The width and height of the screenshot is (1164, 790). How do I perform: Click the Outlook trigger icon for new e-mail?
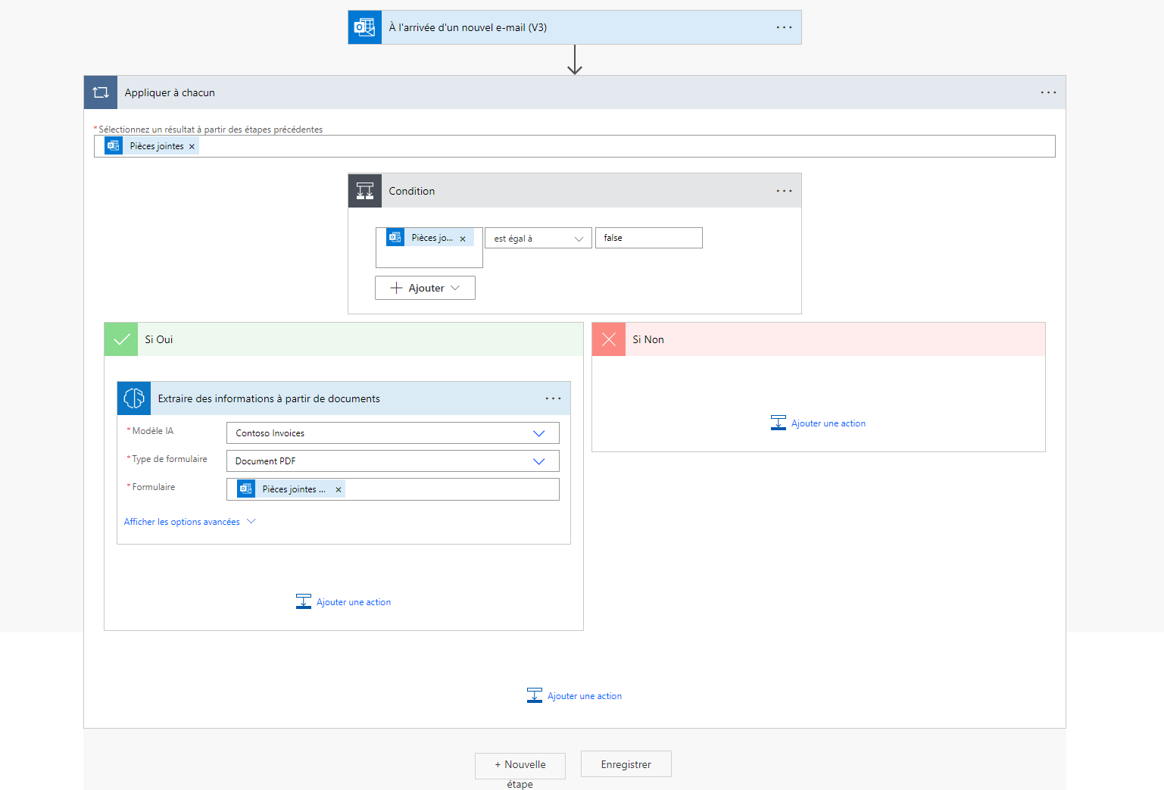click(x=365, y=27)
